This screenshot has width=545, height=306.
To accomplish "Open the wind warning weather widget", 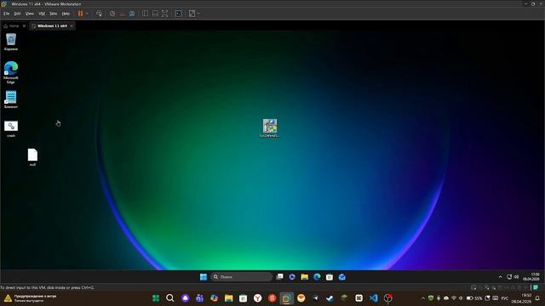I will click(x=31, y=298).
